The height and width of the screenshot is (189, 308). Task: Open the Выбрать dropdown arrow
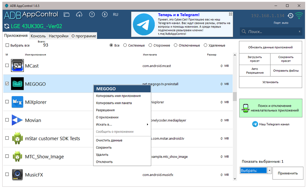[x=269, y=170]
